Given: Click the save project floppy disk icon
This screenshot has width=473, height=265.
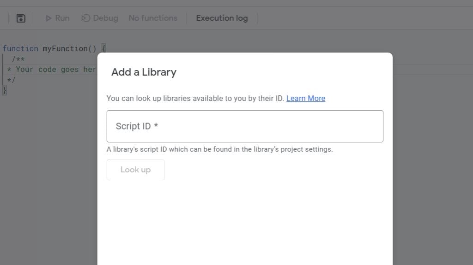Looking at the screenshot, I should pos(21,18).
